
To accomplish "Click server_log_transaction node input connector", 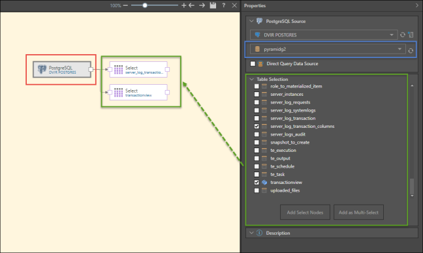I will pyautogui.click(x=110, y=70).
